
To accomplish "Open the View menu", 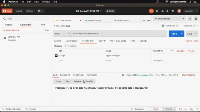I will (36, 2).
